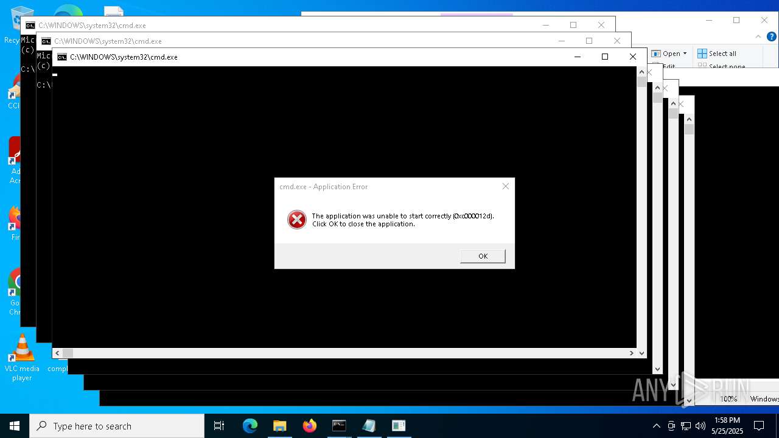Open the last running app taskbar icon

pos(399,426)
